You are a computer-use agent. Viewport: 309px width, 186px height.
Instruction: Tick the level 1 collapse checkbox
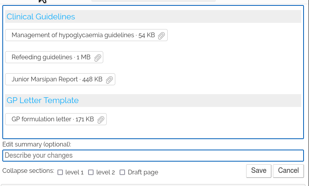(x=60, y=172)
